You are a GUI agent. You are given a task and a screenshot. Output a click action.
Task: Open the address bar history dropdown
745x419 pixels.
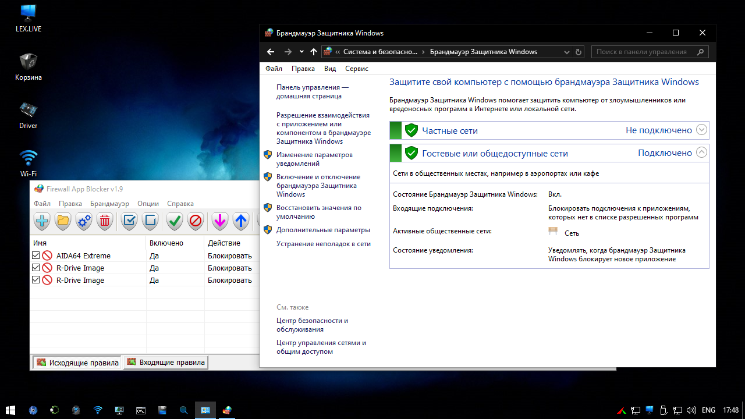click(x=567, y=52)
